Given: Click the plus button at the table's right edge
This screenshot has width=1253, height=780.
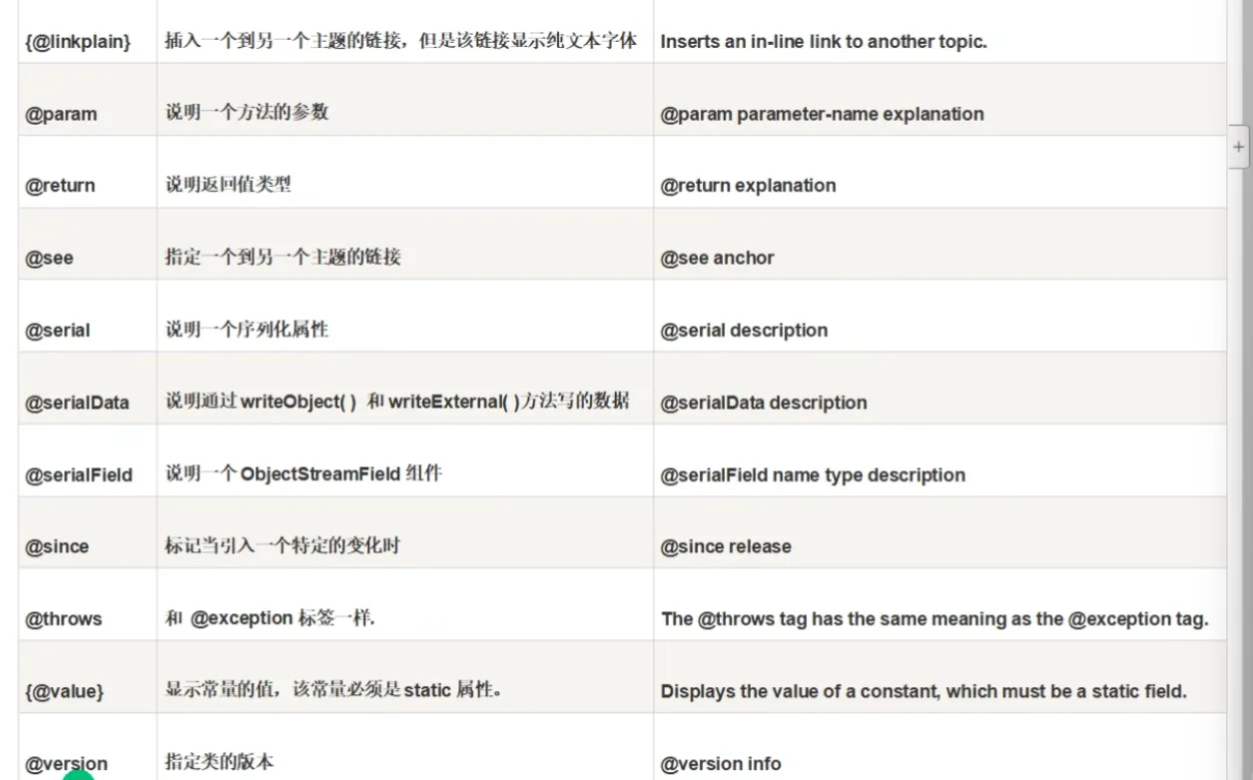Looking at the screenshot, I should tap(1239, 147).
